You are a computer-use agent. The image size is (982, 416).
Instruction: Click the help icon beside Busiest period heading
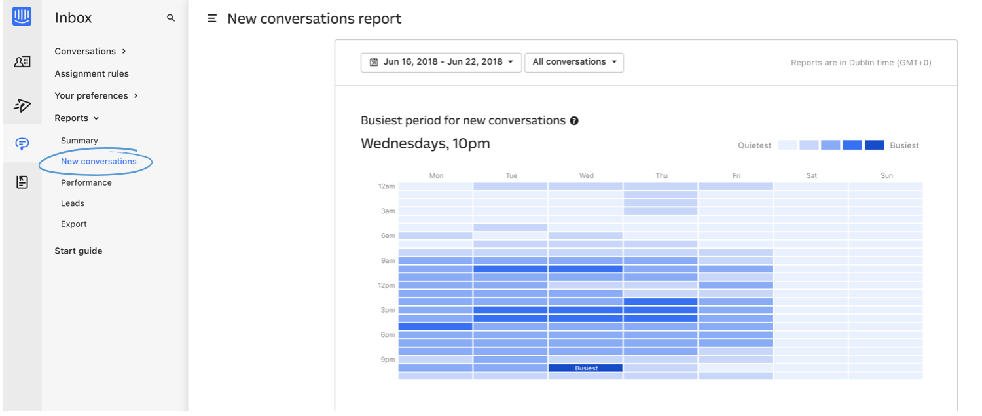pyautogui.click(x=574, y=121)
